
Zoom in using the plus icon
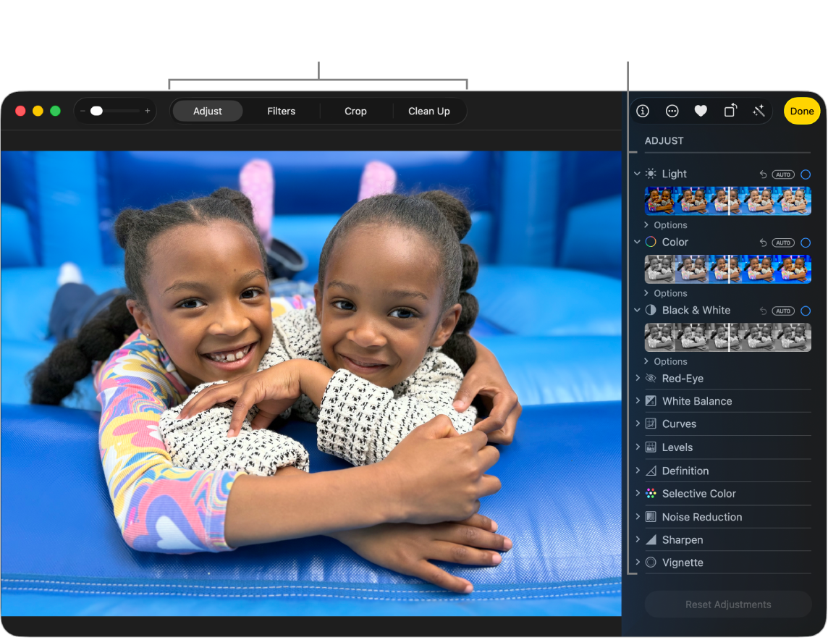pyautogui.click(x=148, y=111)
